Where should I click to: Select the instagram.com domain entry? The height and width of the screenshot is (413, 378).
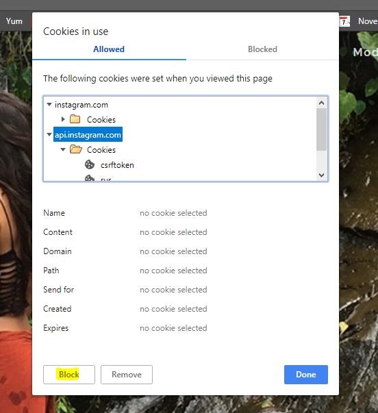(81, 105)
